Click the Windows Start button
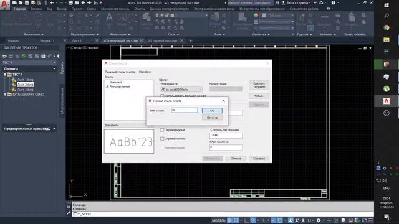 (x=387, y=4)
